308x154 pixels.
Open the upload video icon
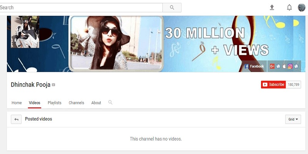tap(272, 7)
